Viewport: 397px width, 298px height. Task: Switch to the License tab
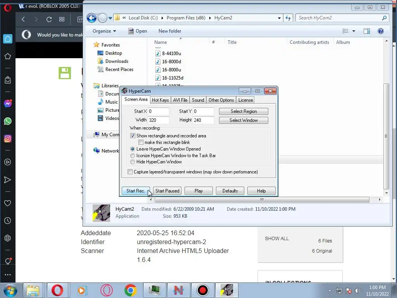coord(245,100)
